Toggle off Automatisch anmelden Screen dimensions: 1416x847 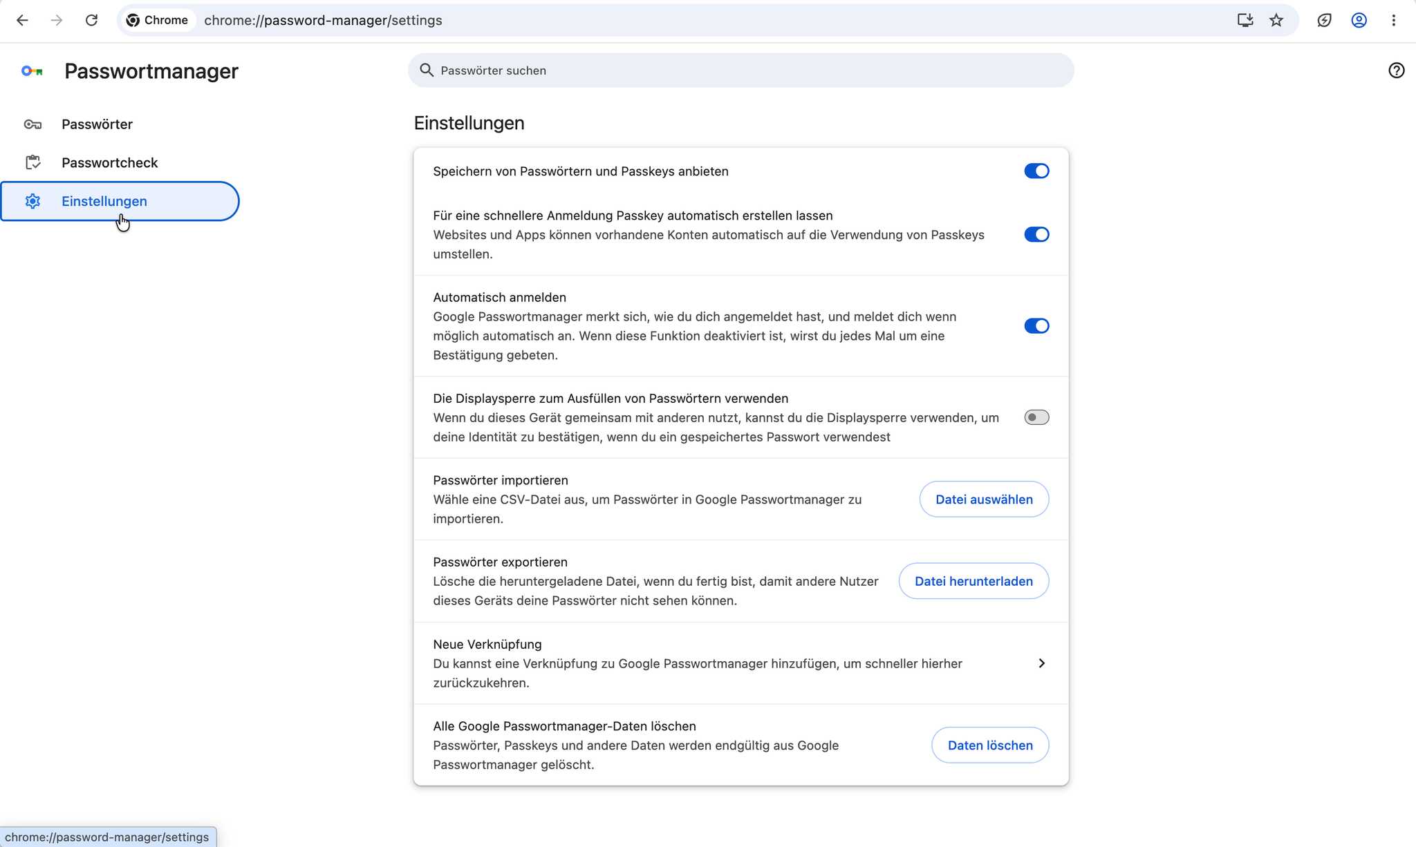click(1036, 325)
